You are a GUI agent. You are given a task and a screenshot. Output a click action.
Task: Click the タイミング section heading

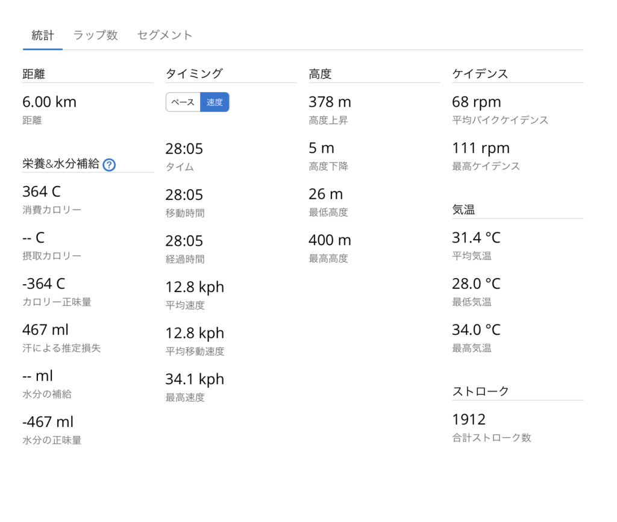click(x=194, y=73)
